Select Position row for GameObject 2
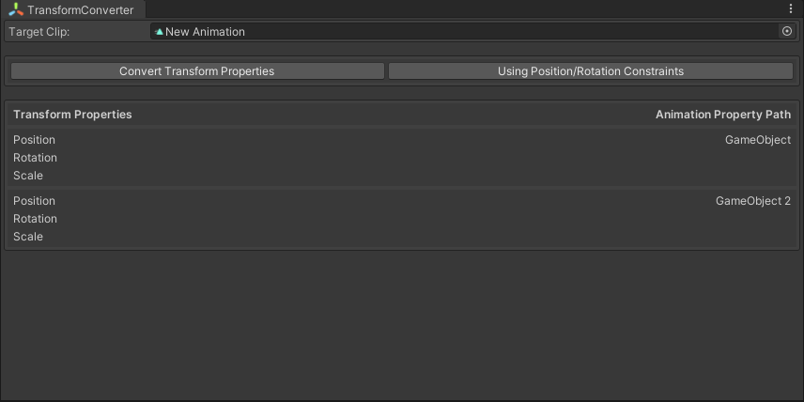The width and height of the screenshot is (804, 402). (x=35, y=201)
